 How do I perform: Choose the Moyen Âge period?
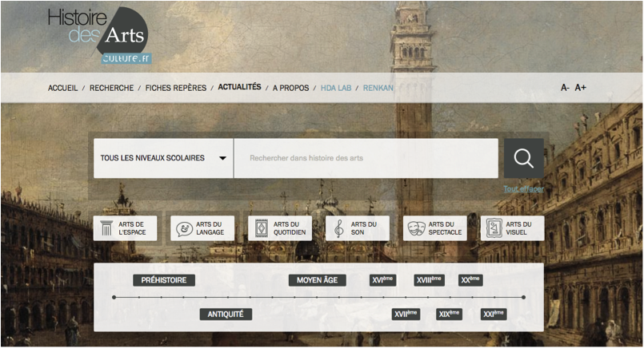click(x=317, y=280)
